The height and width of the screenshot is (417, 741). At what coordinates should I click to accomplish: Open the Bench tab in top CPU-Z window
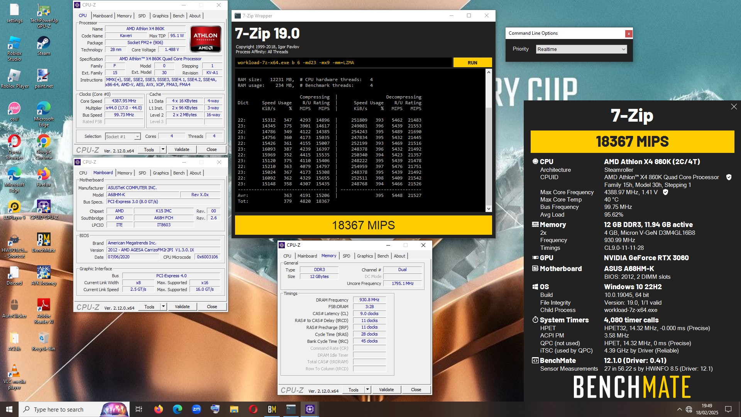tap(178, 16)
